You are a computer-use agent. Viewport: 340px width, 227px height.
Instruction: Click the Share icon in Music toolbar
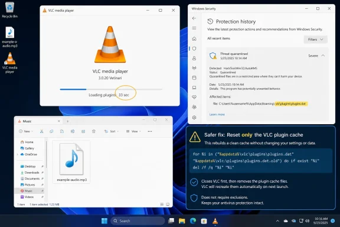click(x=83, y=131)
